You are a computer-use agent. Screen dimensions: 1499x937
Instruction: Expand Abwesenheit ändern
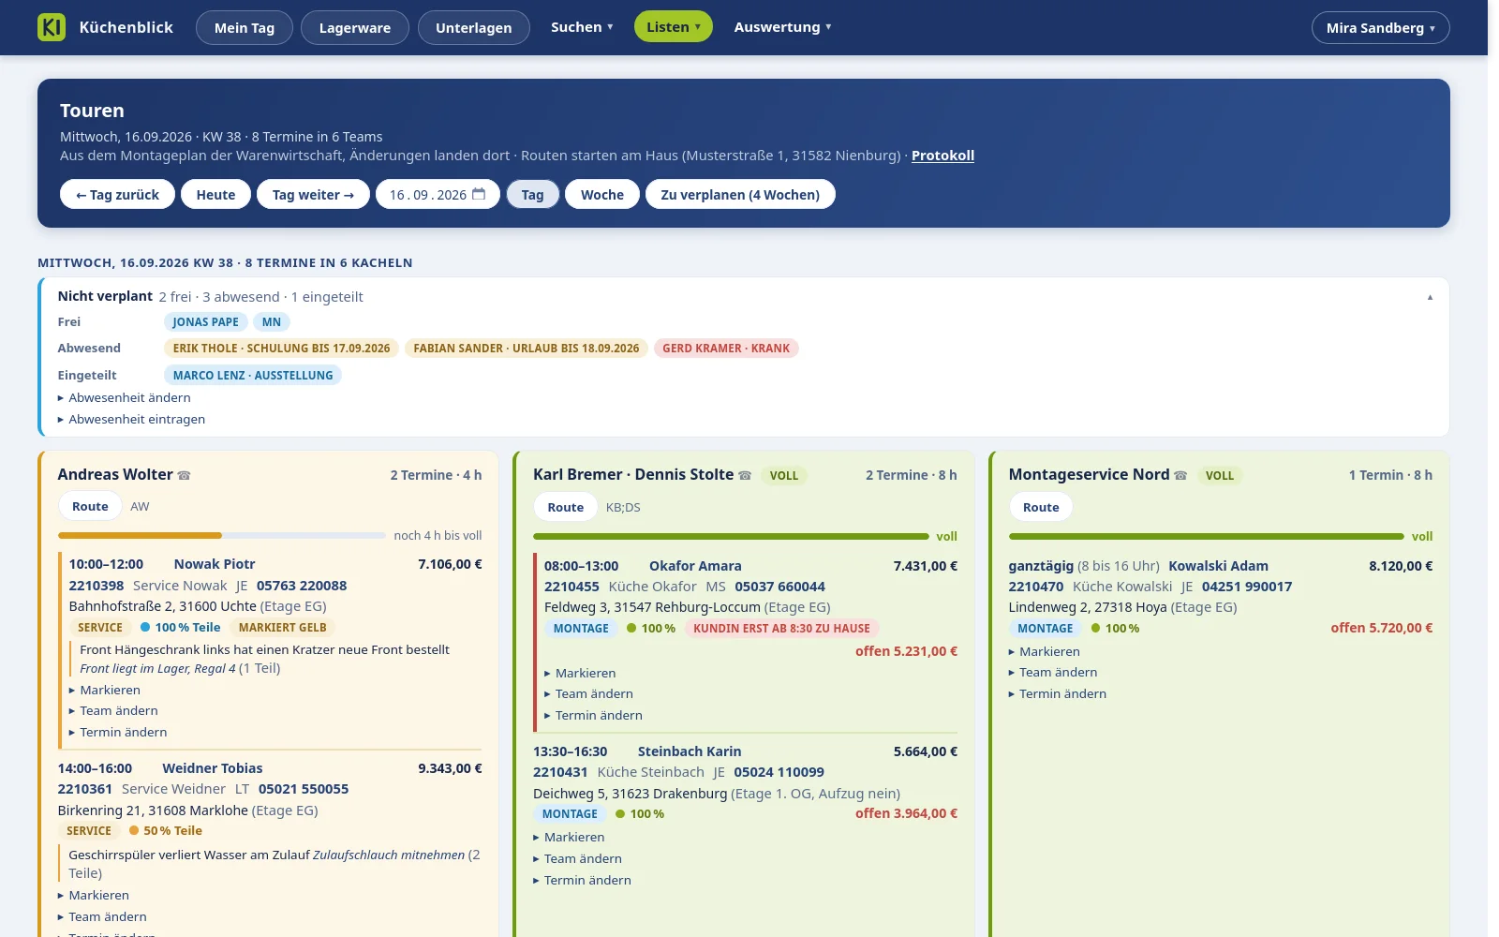click(125, 397)
